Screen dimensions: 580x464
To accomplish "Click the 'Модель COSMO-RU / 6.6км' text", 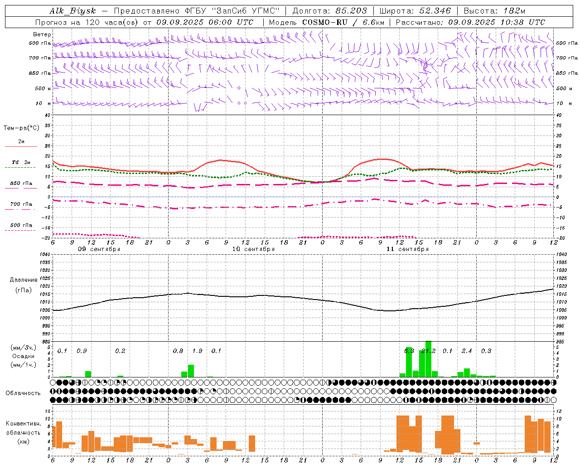I will point(326,22).
